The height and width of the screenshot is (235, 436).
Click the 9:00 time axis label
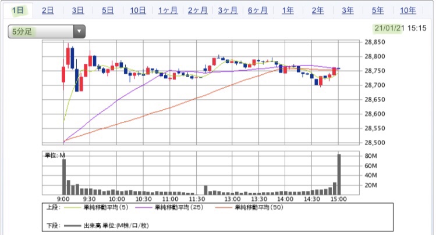pyautogui.click(x=63, y=199)
